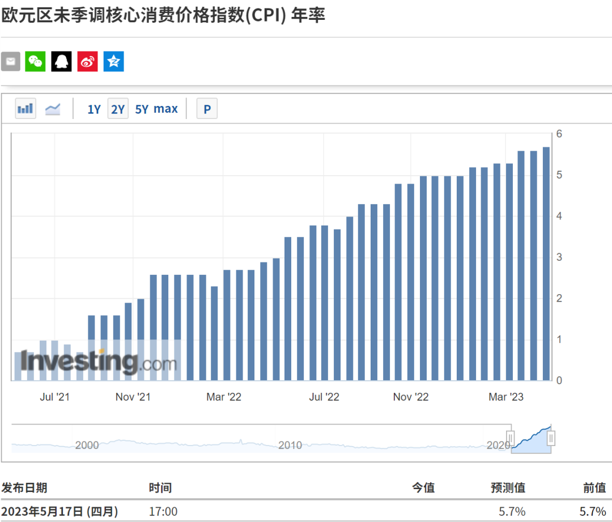Switch chart to line chart view

coord(53,109)
